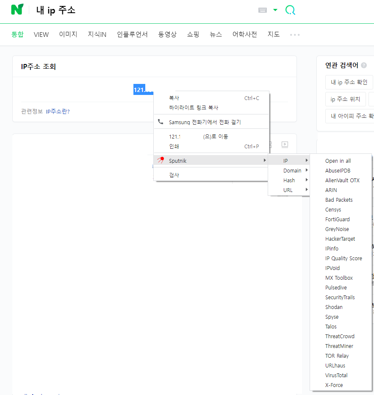Choose X-Force lookup
Viewport: 374px width, 395px height.
point(341,385)
